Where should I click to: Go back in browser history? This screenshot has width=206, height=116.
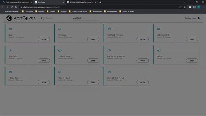pos(3,7)
